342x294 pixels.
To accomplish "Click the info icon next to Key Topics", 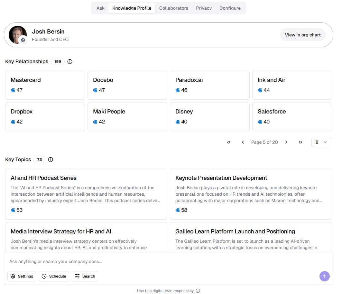I will point(51,160).
